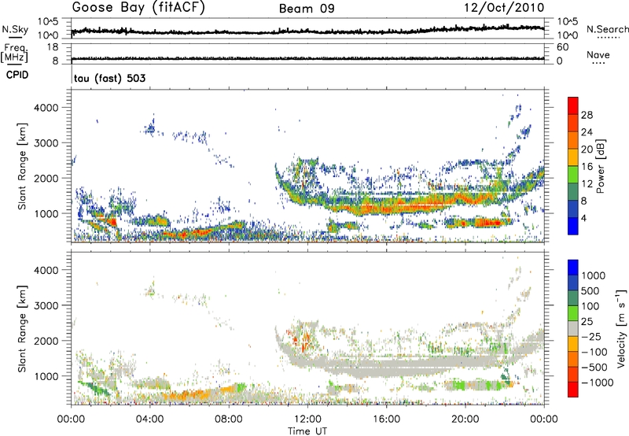Click the '60' Nave axis tick

[562, 47]
